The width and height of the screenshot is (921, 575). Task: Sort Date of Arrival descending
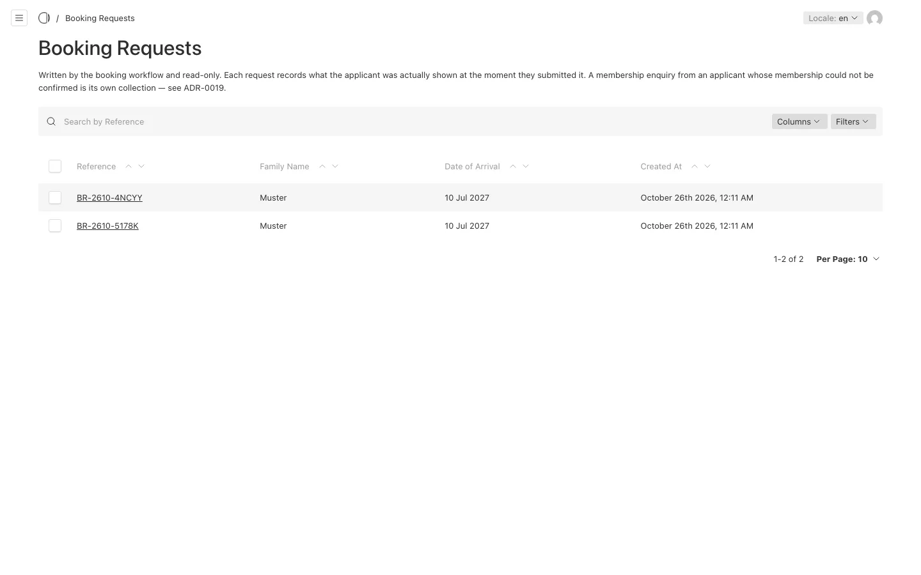[x=526, y=166]
